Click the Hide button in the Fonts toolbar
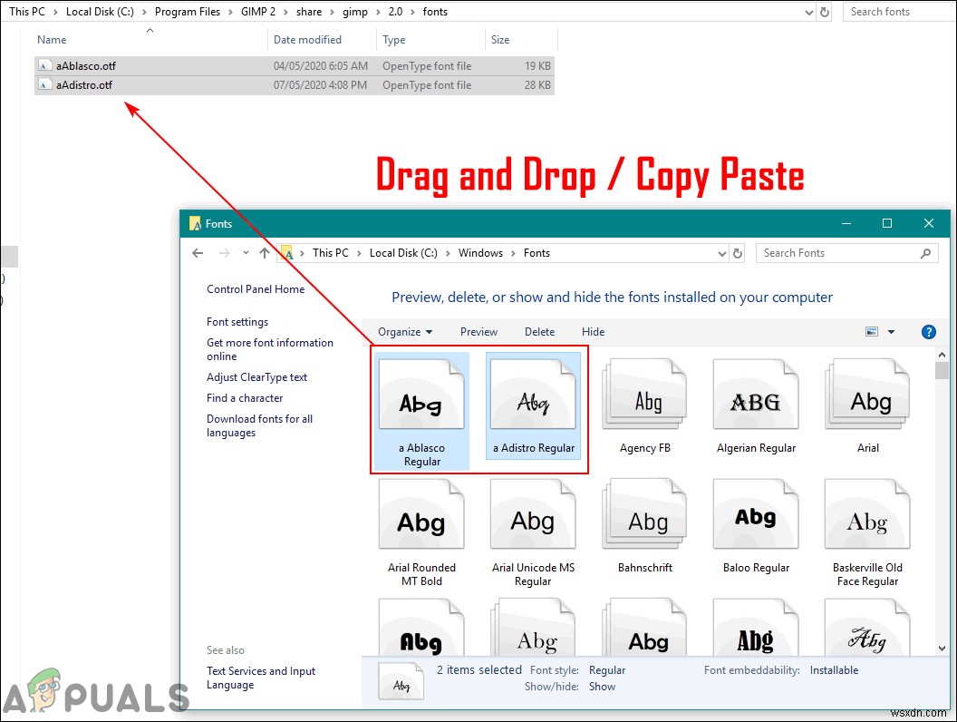This screenshot has height=722, width=957. pyautogui.click(x=593, y=331)
